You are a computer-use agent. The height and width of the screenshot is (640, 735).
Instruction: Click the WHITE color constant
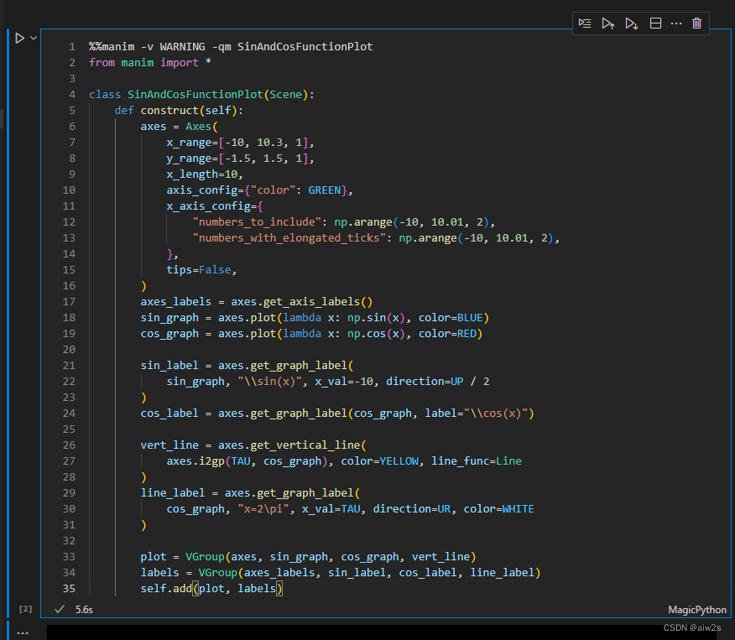point(518,509)
